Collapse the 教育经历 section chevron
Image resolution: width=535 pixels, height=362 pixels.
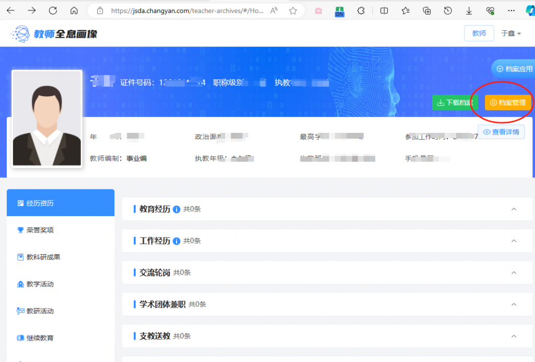(514, 209)
